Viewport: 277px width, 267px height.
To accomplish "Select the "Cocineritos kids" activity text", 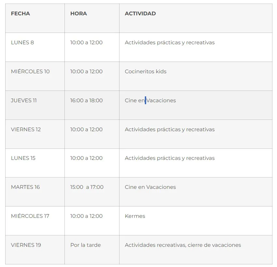I will [145, 72].
